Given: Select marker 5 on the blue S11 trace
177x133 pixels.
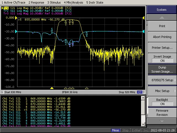Looking at the screenshot, I should [x=52, y=31].
